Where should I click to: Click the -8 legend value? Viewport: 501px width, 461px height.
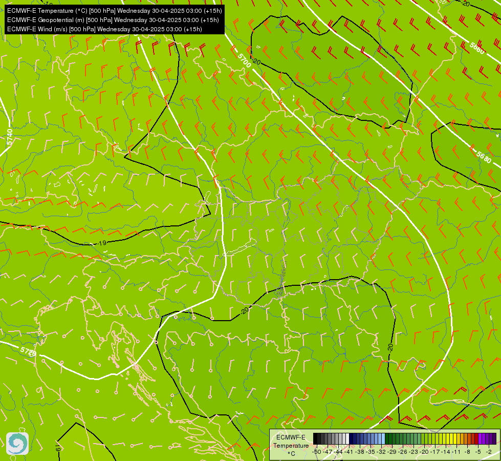467,452
